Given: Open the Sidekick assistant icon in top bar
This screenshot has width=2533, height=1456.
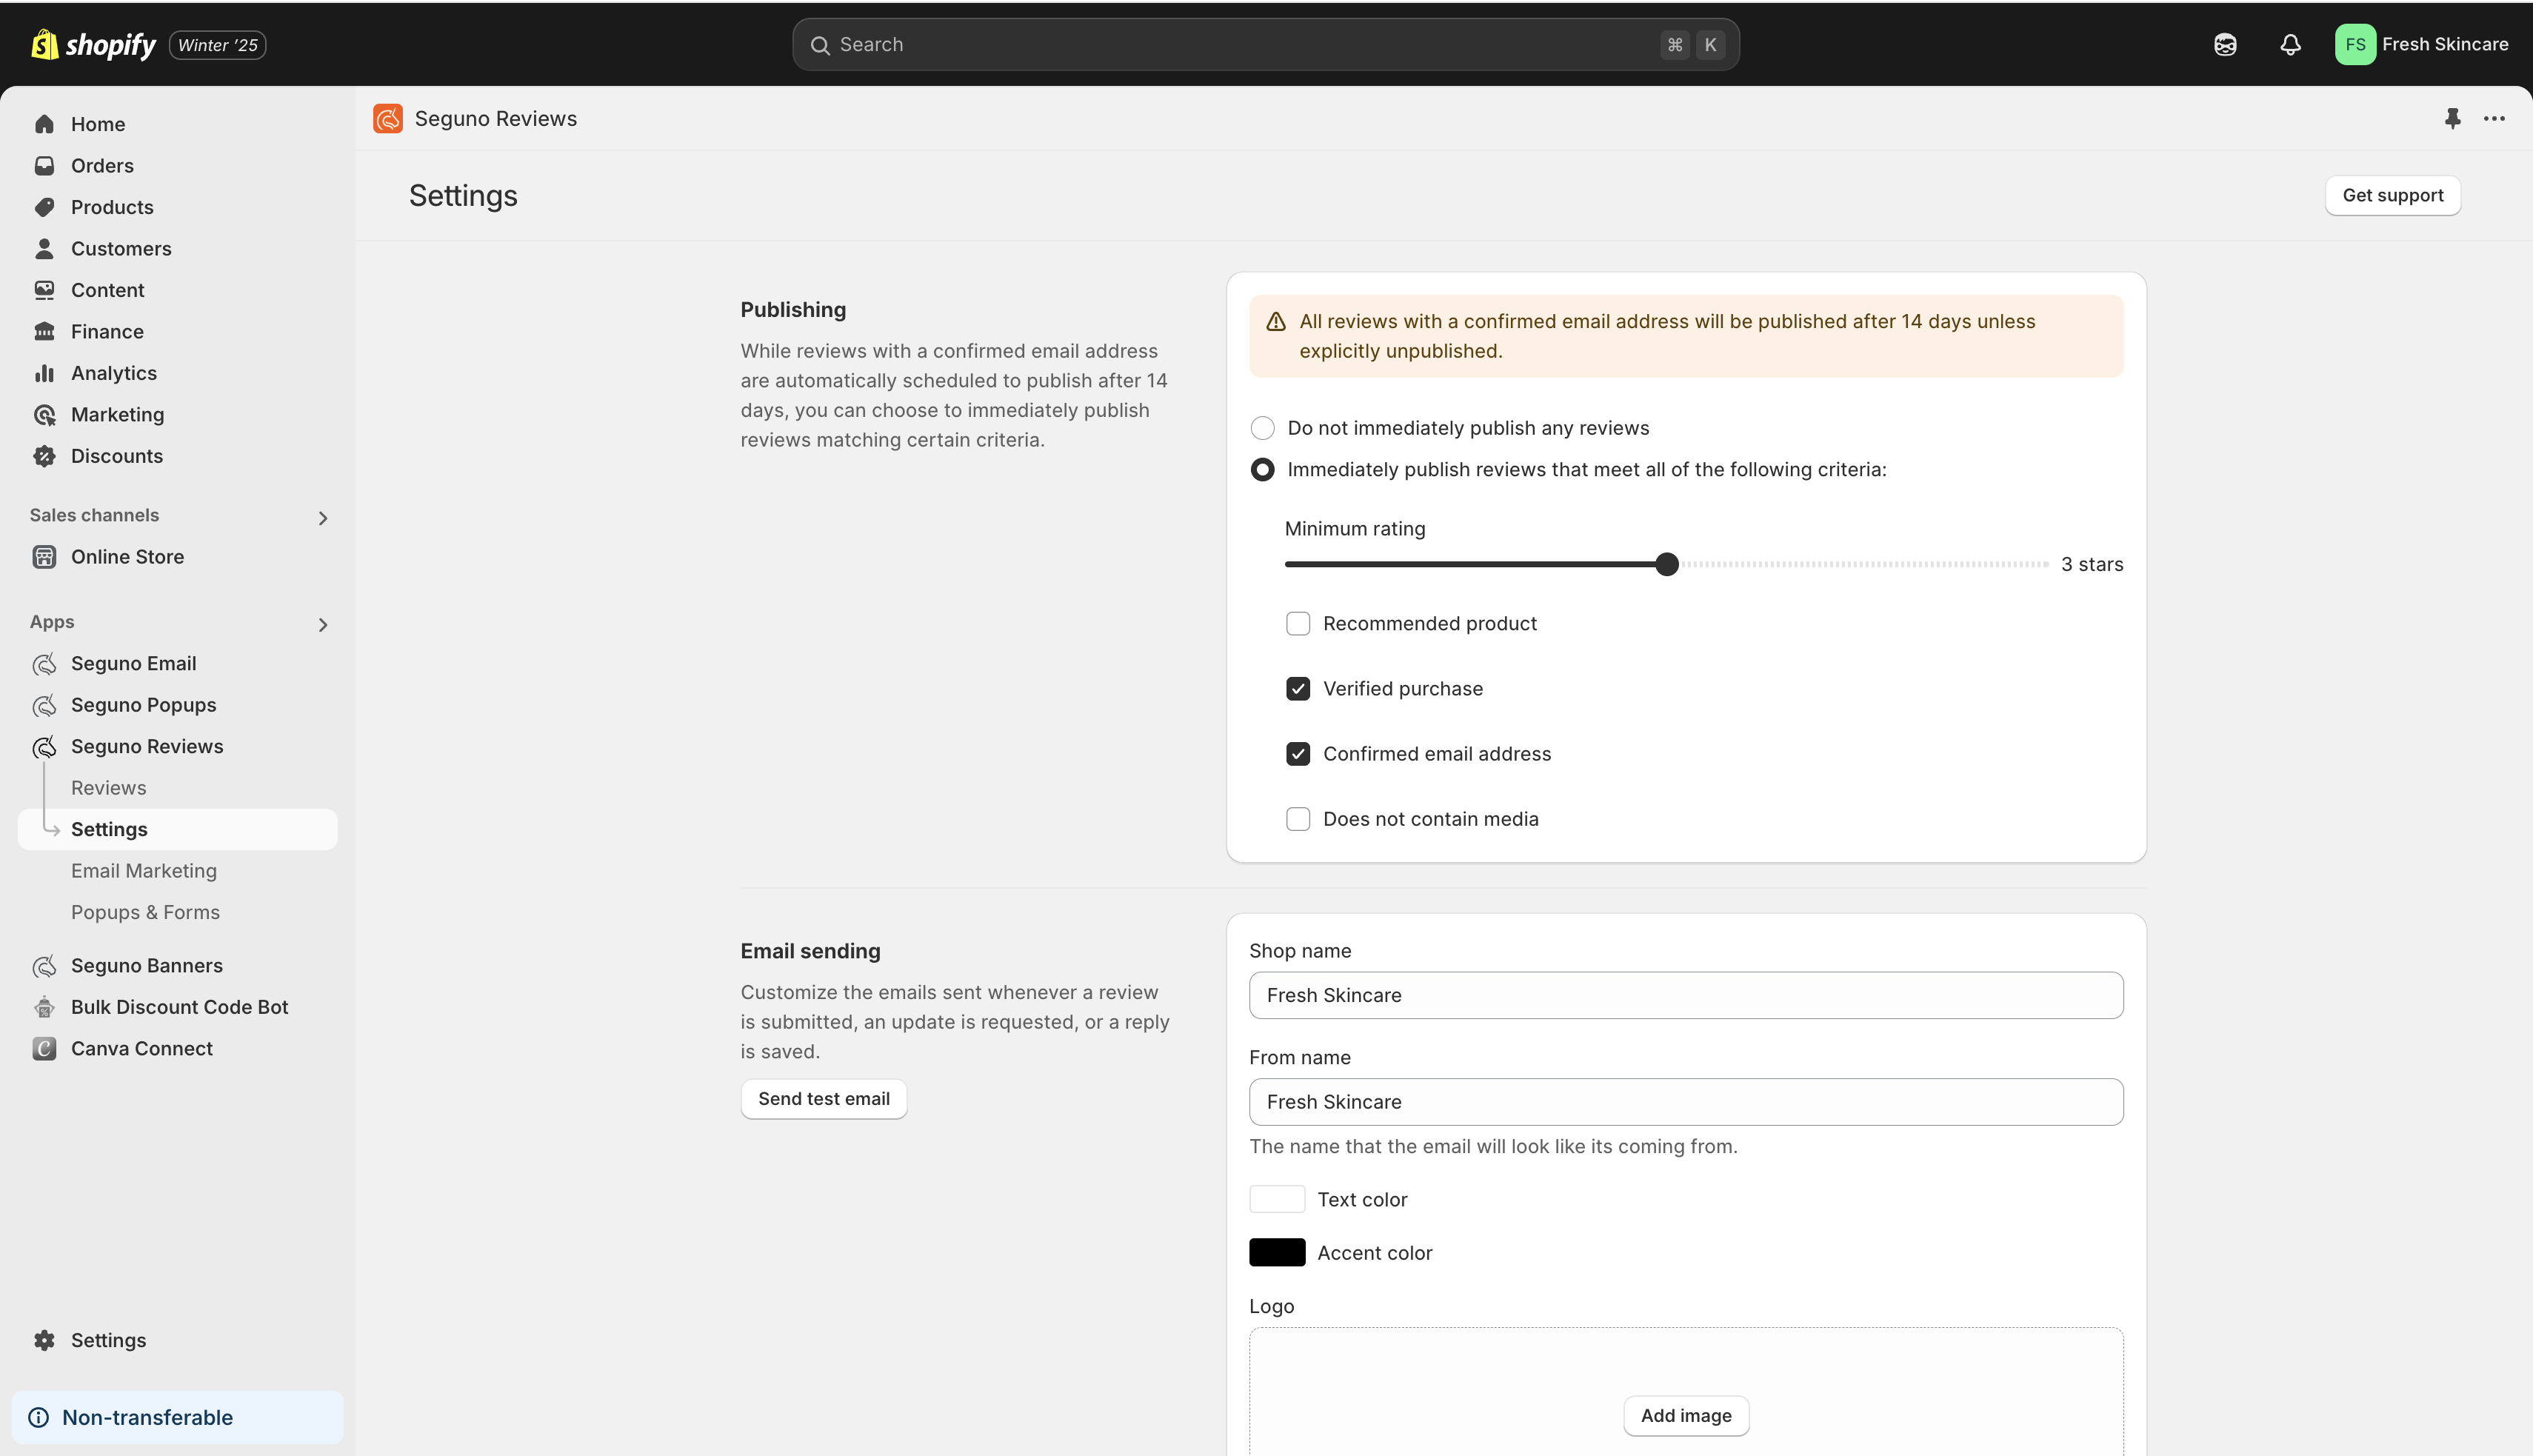Looking at the screenshot, I should click(x=2225, y=45).
